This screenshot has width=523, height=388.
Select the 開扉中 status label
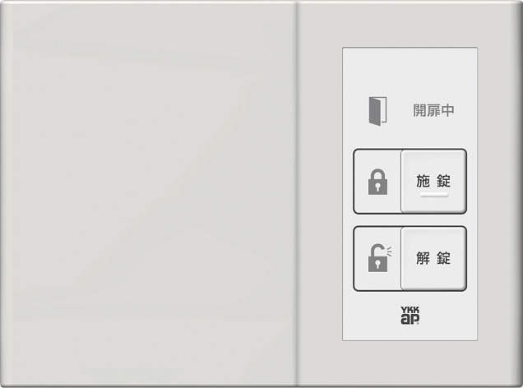[433, 111]
